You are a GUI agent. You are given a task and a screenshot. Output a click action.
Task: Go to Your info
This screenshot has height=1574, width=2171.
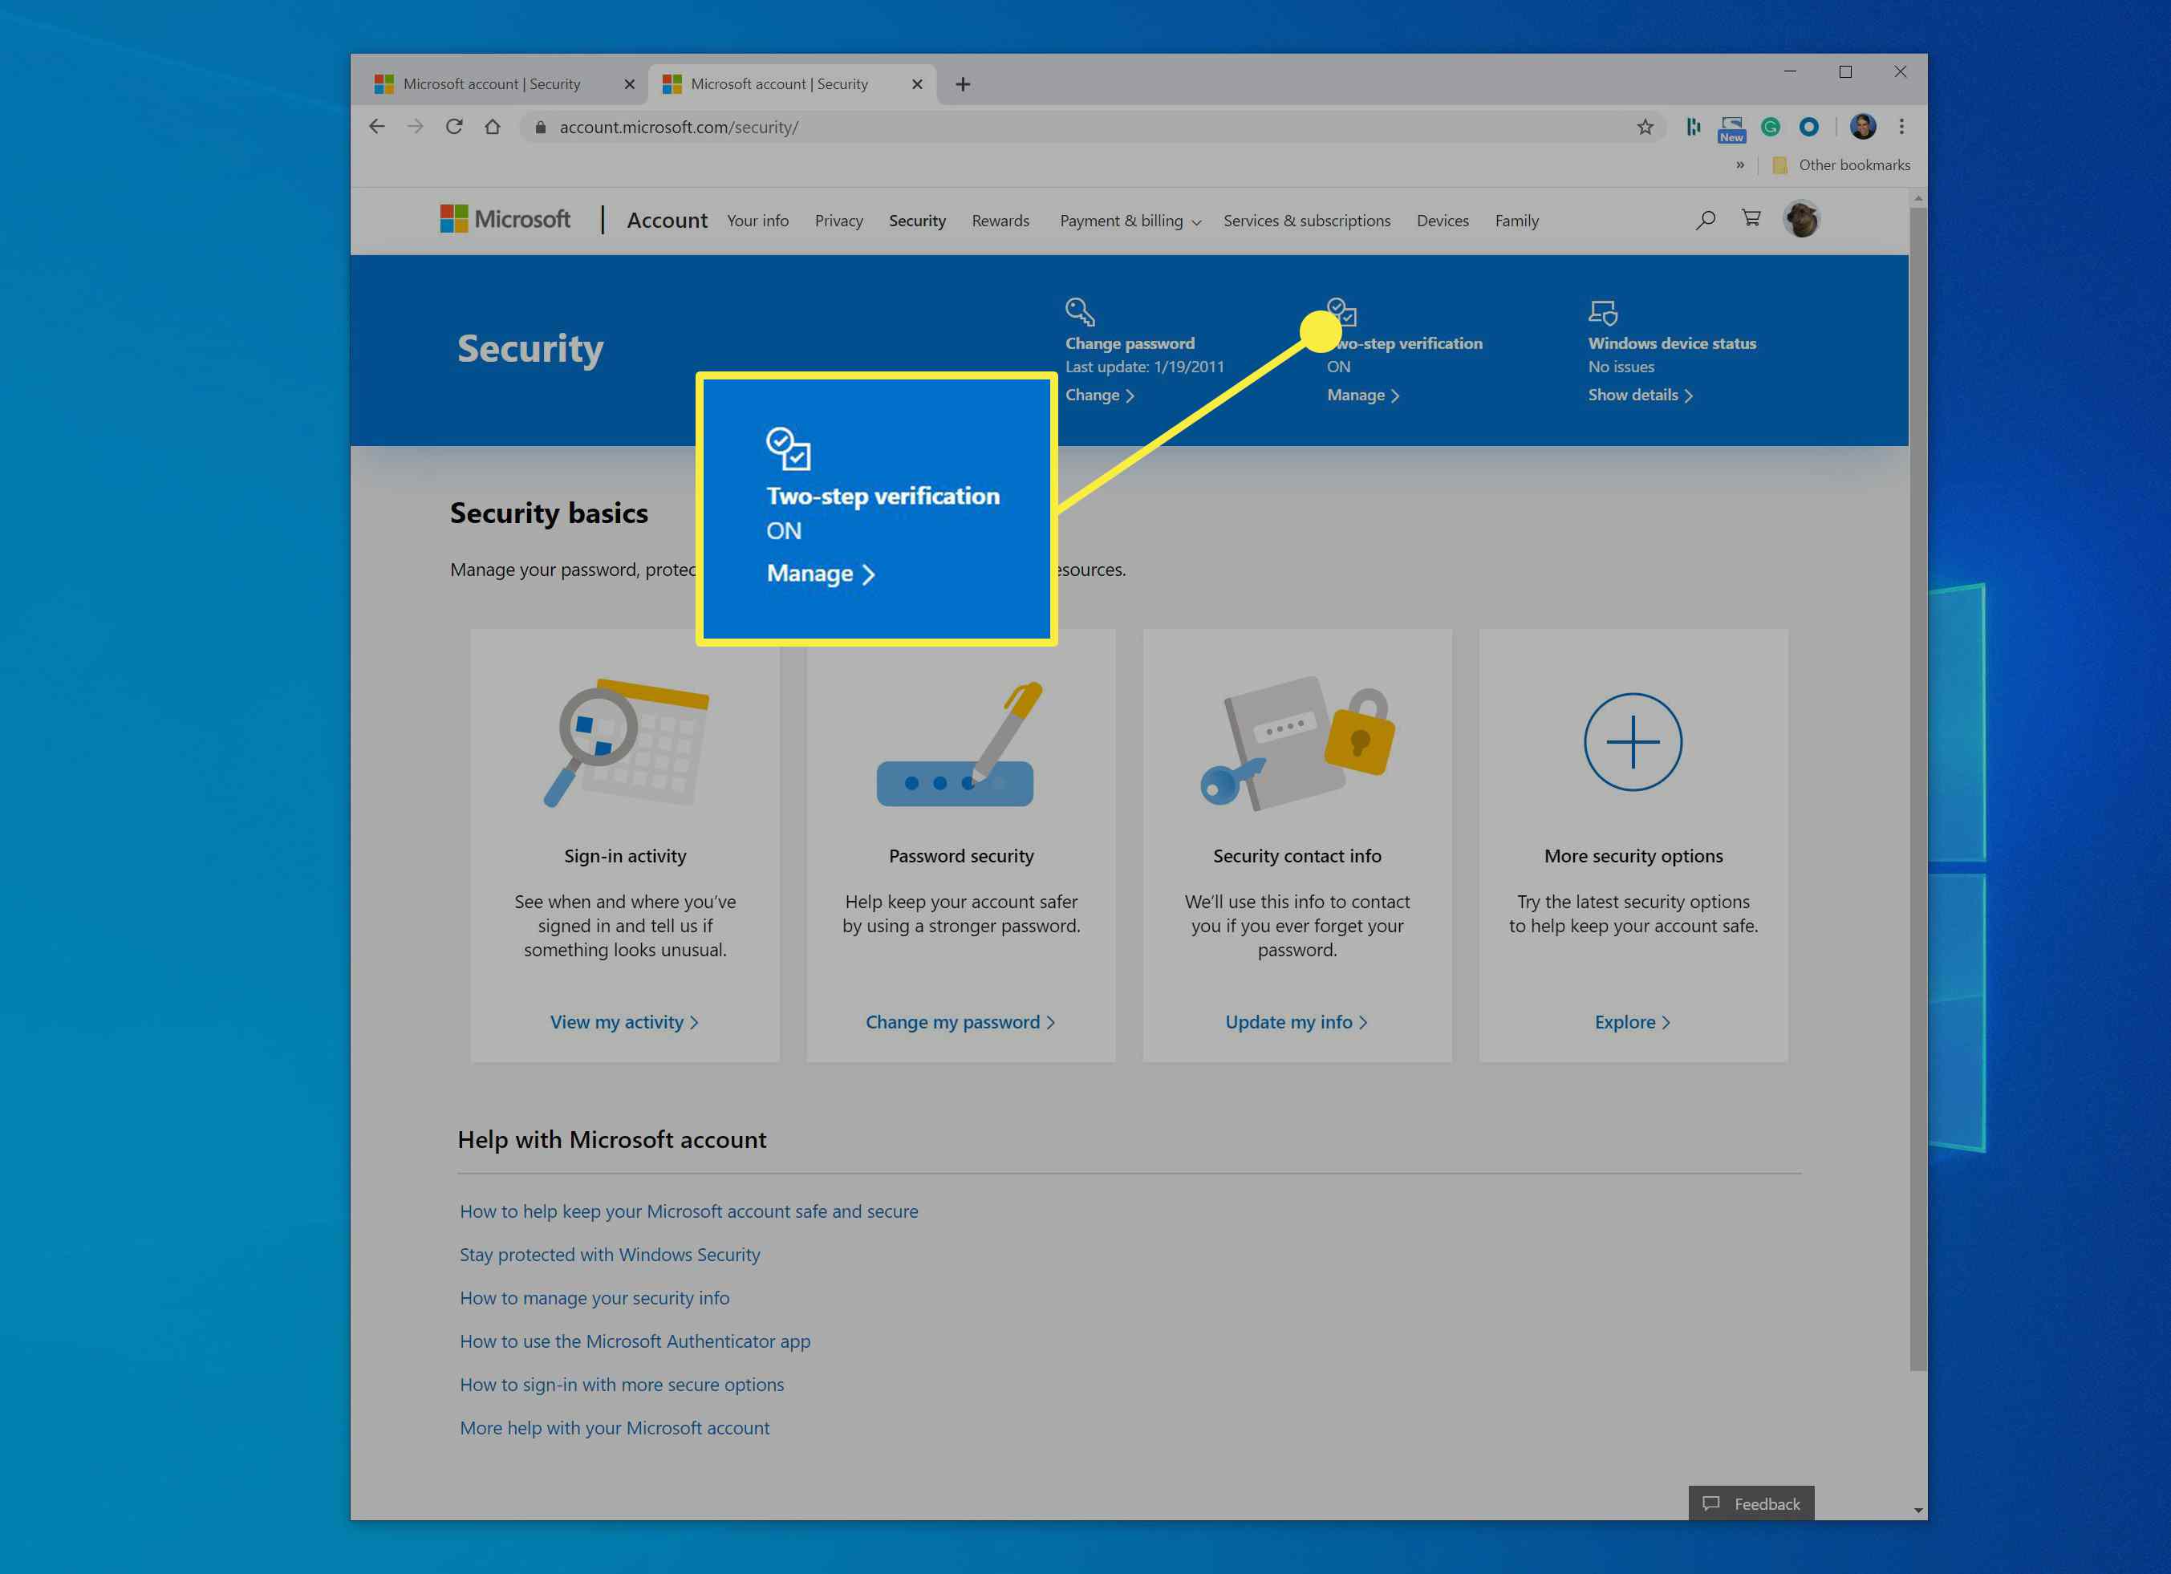point(758,221)
